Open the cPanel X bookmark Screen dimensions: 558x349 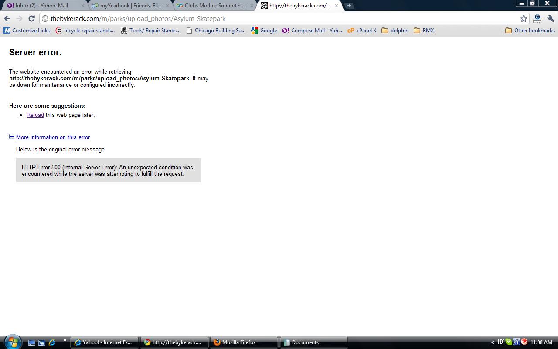coord(362,31)
